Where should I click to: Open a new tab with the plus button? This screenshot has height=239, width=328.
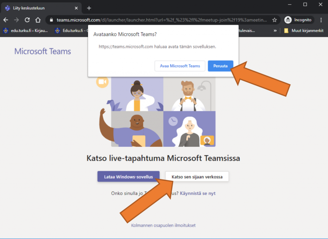(89, 8)
